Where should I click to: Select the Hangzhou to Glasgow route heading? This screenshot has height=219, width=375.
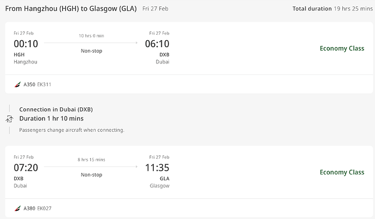pos(71,9)
